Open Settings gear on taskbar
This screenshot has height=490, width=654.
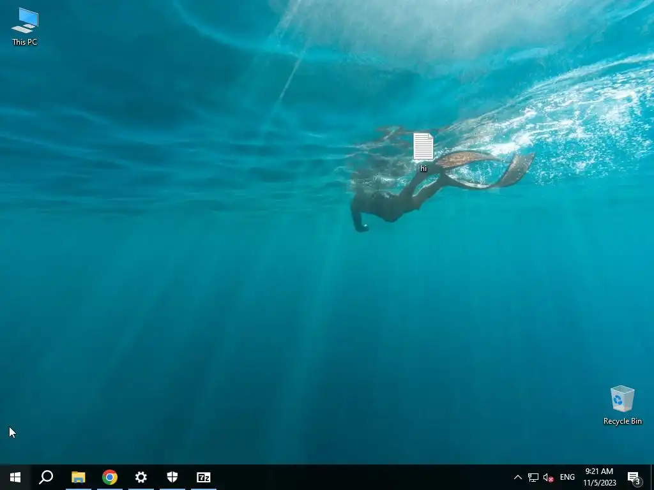[141, 477]
